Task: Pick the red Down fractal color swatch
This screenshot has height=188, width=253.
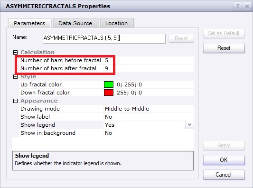Action: click(109, 93)
